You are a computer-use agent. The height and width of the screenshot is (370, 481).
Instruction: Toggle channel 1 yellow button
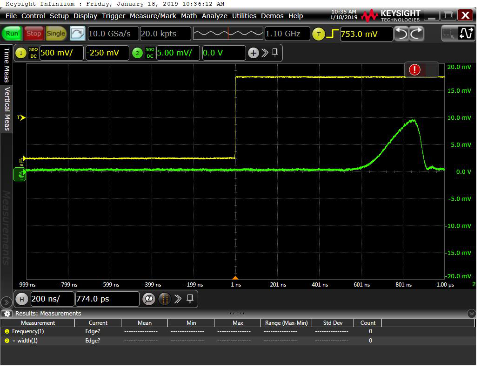21,53
